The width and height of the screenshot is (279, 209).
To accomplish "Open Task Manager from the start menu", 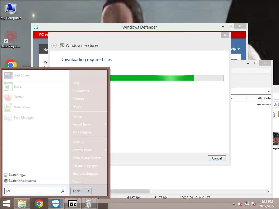I will click(x=35, y=118).
